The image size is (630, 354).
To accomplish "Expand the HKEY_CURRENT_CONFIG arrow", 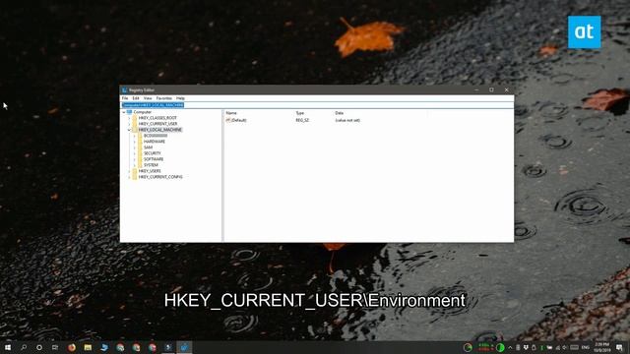I will click(x=129, y=177).
